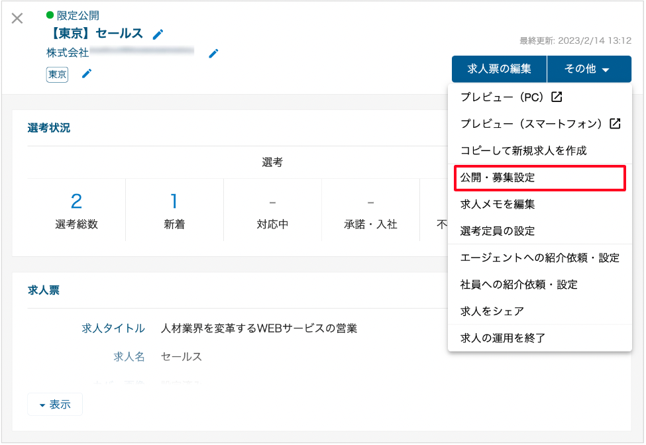Edit the job title 【東京】セールス pencil icon
The height and width of the screenshot is (445, 646).
pyautogui.click(x=158, y=34)
